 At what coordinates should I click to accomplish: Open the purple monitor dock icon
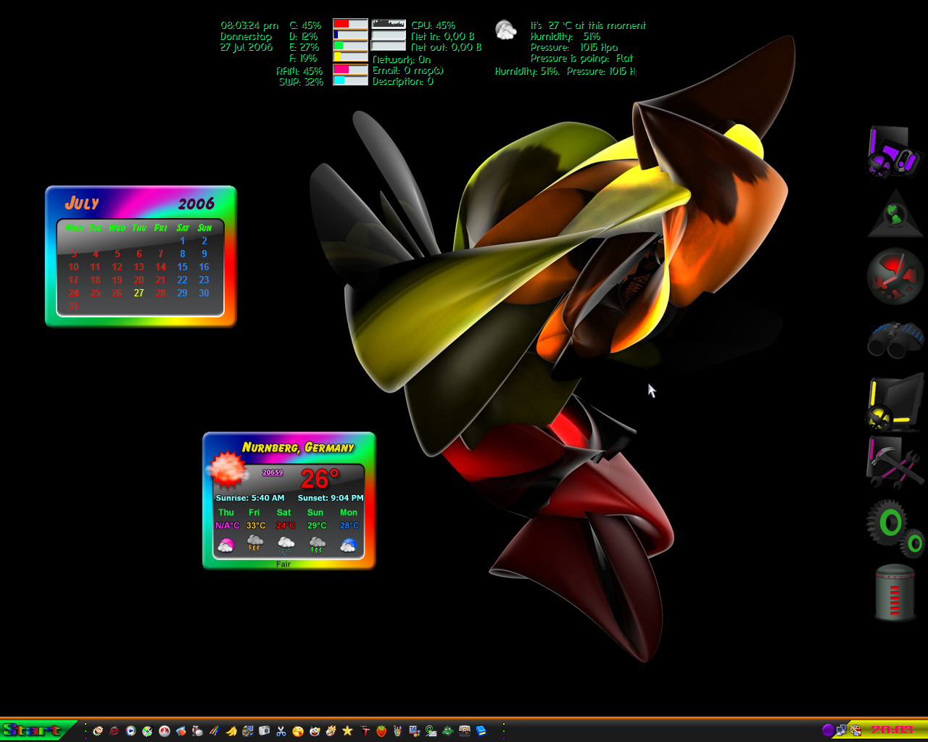[x=895, y=151]
